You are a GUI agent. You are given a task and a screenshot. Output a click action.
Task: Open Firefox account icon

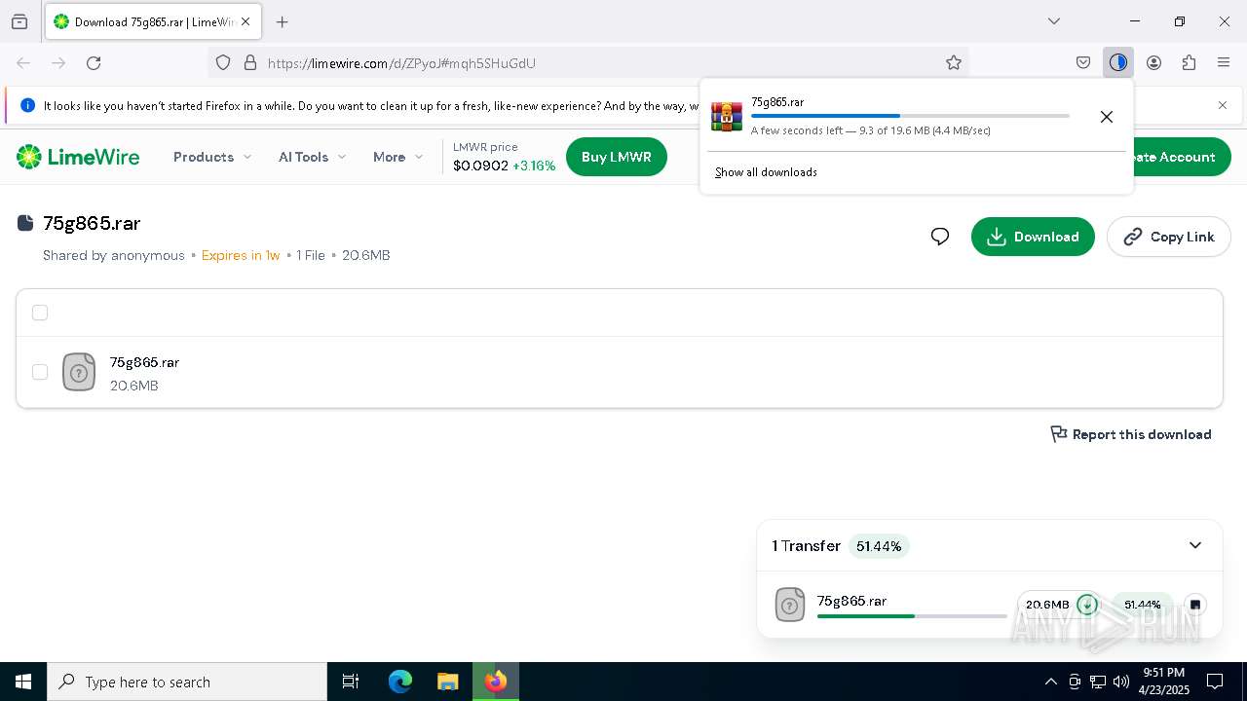tap(1153, 62)
